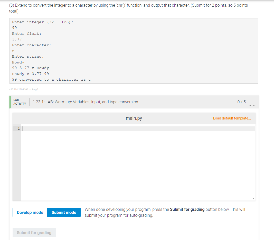Click inside the program output console box
The height and width of the screenshot is (240, 274).
point(134,50)
